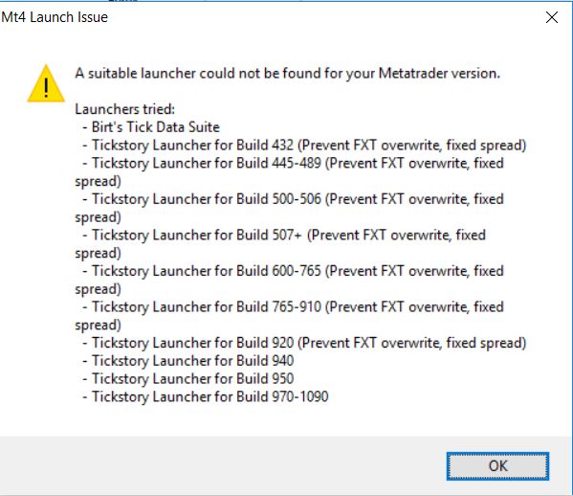
Task: Click the yellow warning triangle icon
Action: click(x=46, y=83)
